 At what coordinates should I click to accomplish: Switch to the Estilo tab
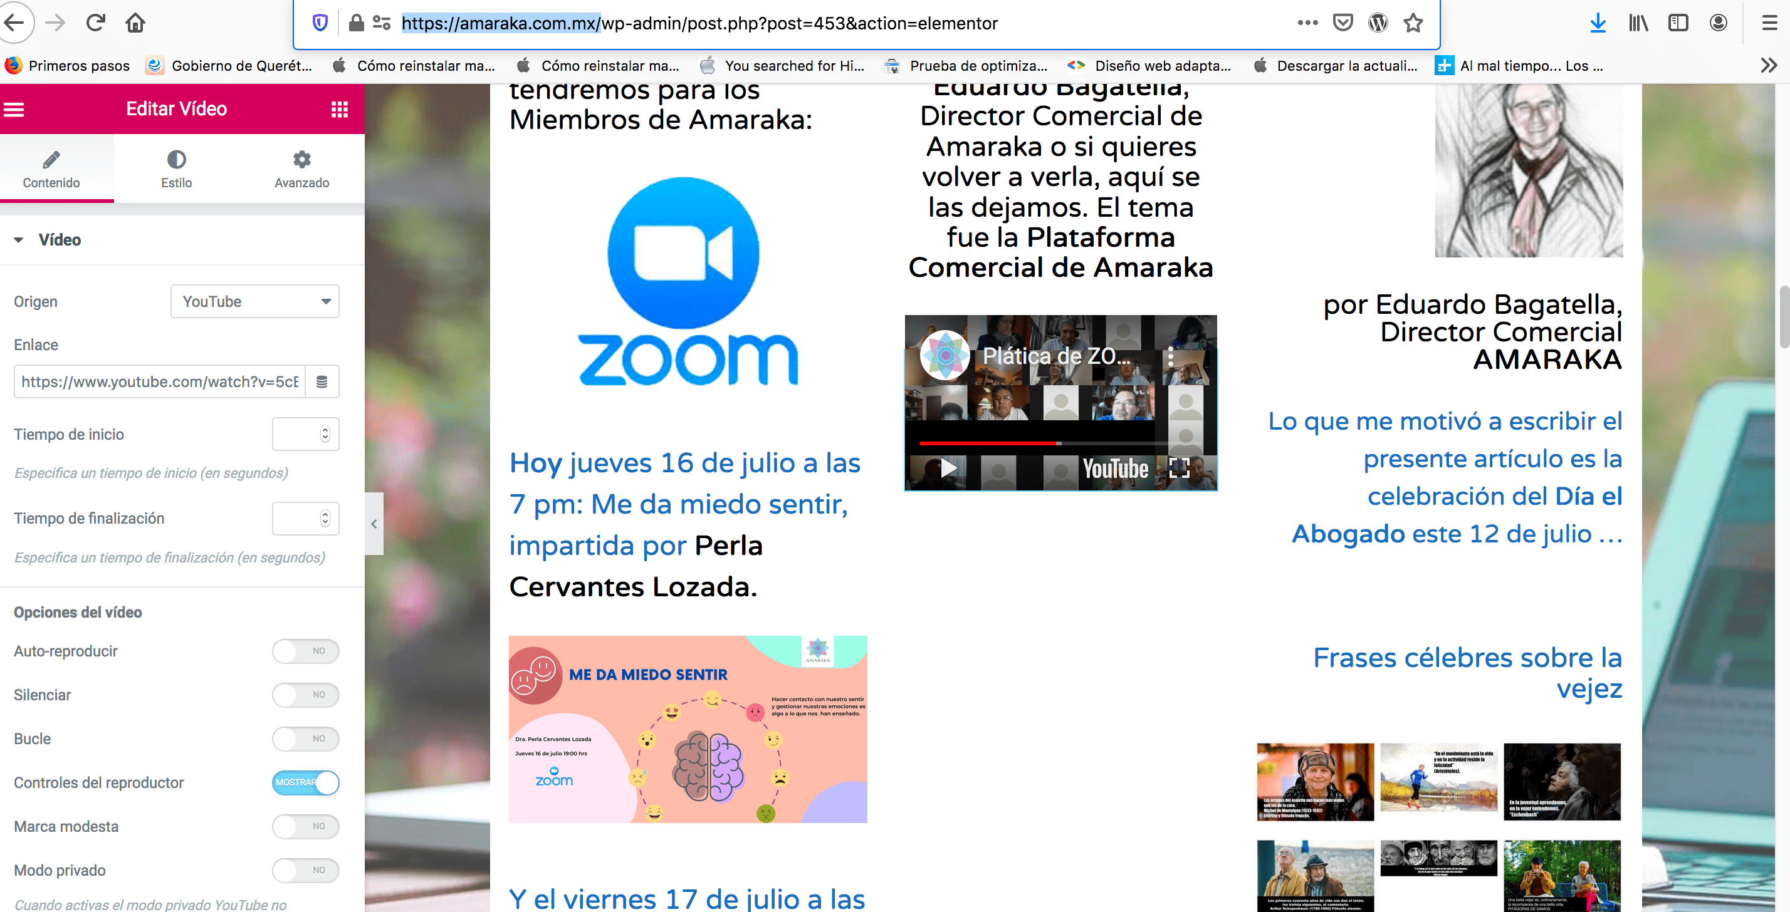click(x=177, y=168)
